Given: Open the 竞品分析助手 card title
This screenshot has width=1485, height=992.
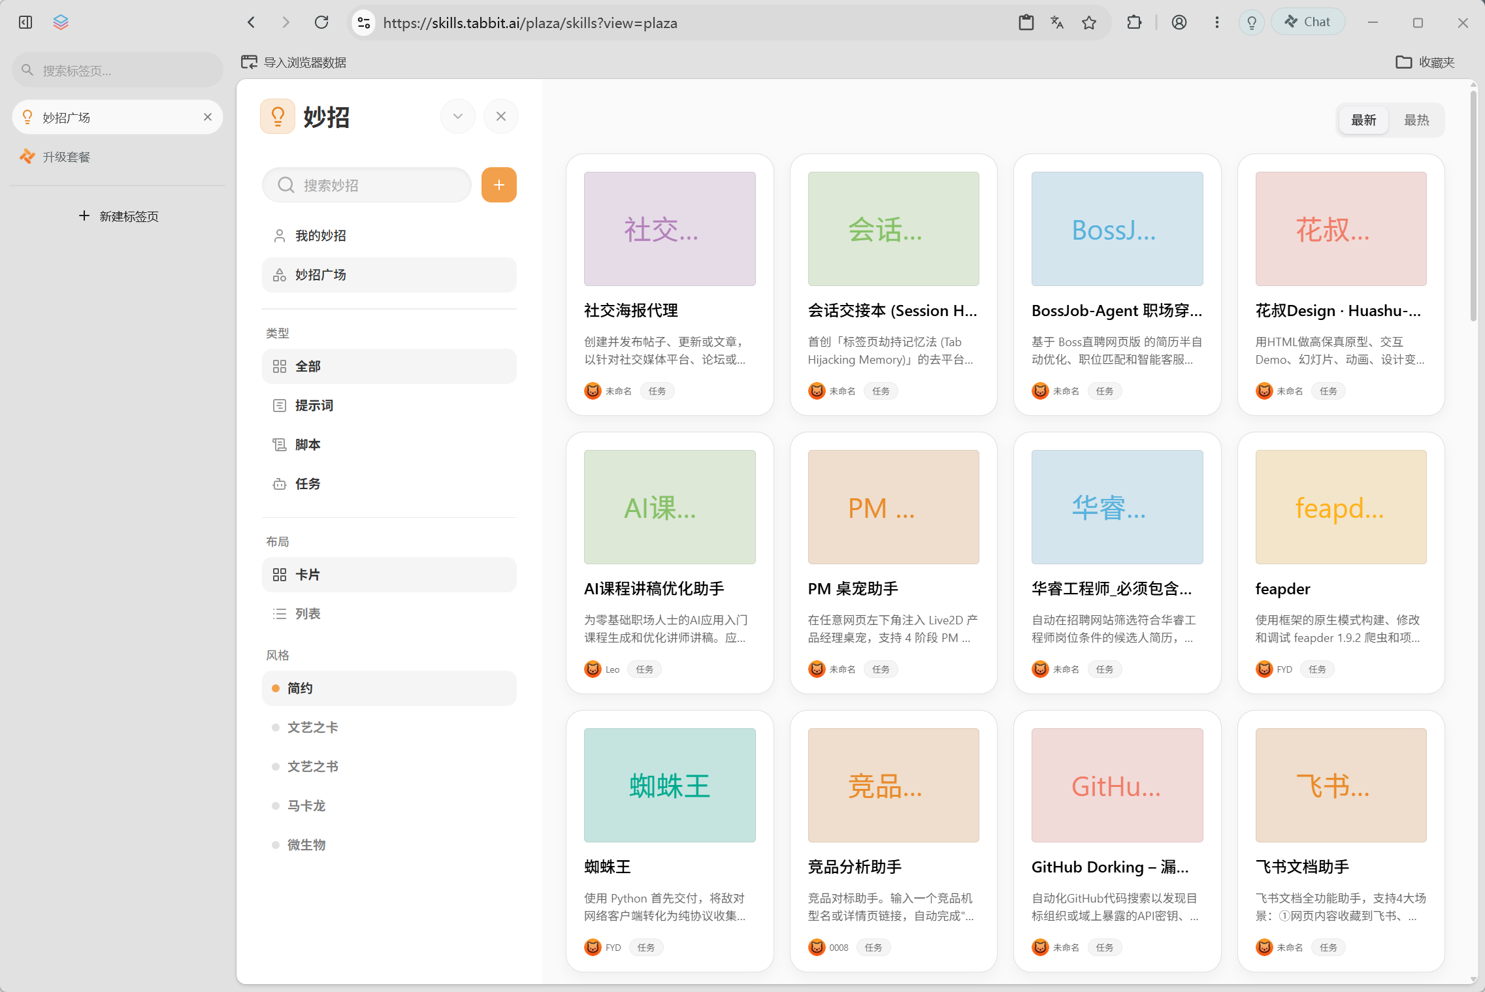Looking at the screenshot, I should (855, 867).
